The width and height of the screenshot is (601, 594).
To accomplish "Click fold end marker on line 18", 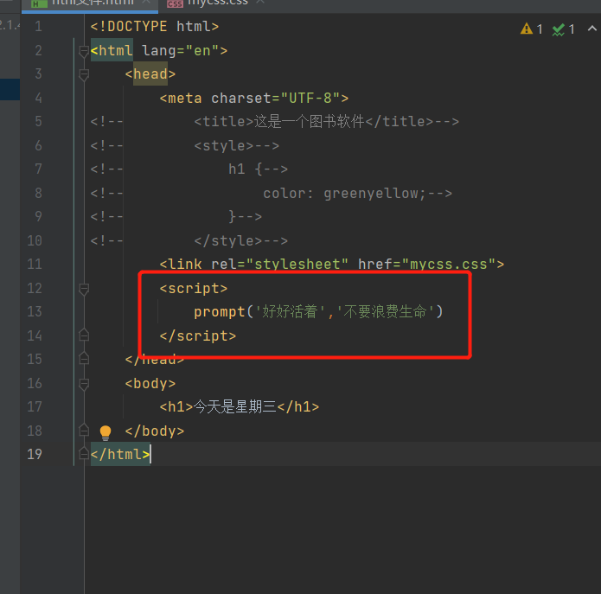I will [x=84, y=431].
